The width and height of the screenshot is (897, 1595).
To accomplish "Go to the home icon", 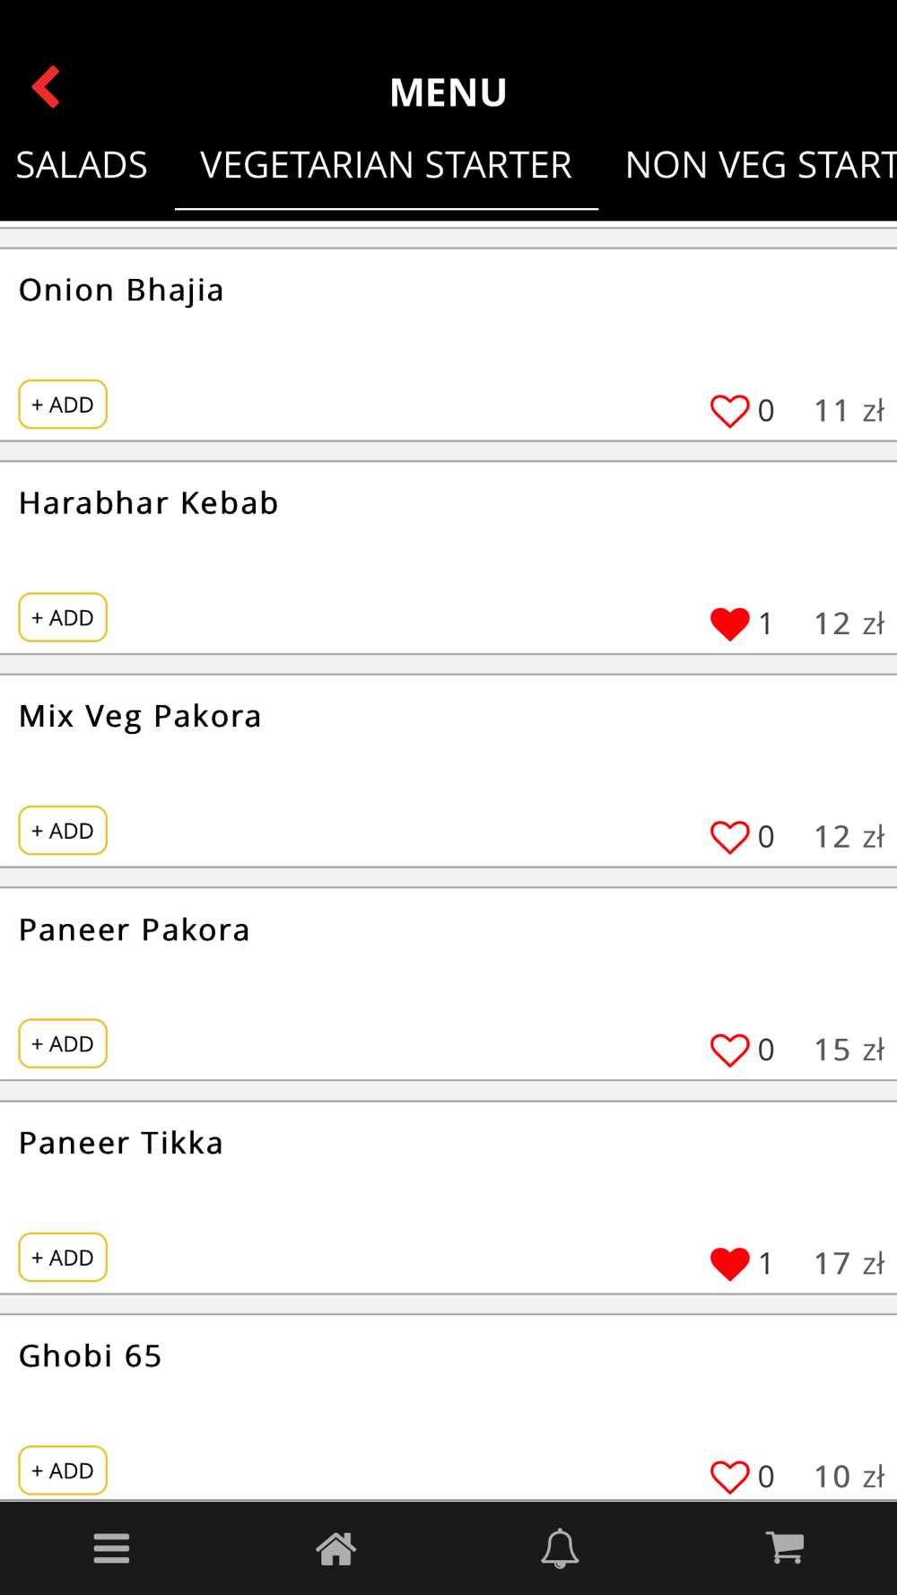I will click(335, 1548).
